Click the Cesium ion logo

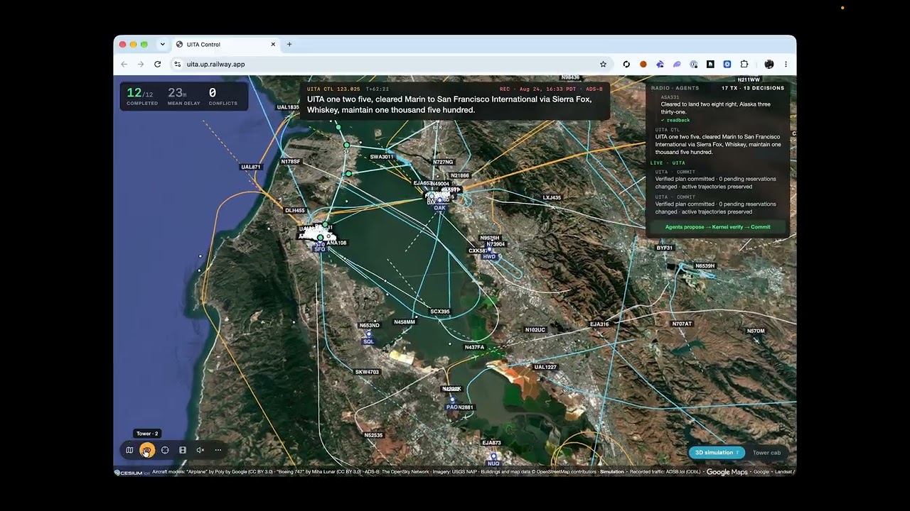coord(132,472)
